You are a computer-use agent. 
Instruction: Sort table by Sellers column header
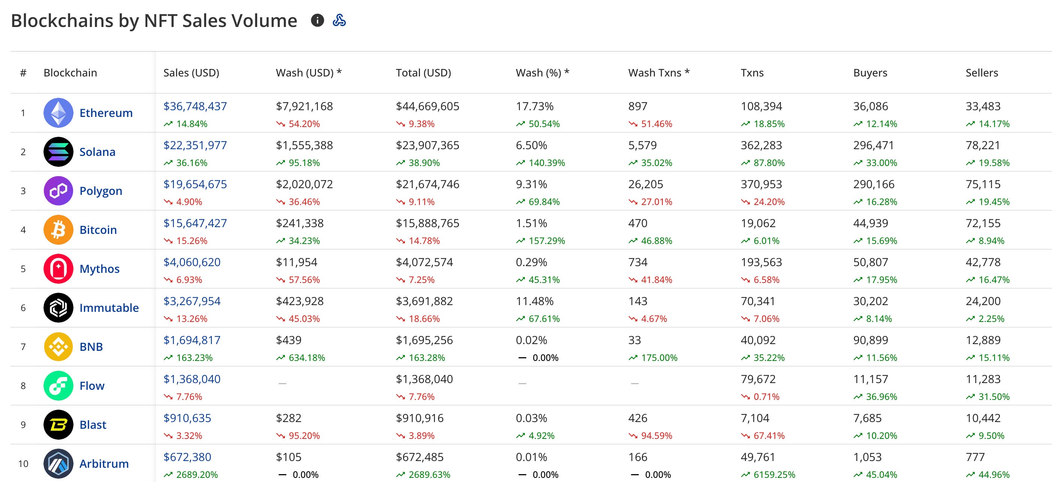tap(982, 73)
